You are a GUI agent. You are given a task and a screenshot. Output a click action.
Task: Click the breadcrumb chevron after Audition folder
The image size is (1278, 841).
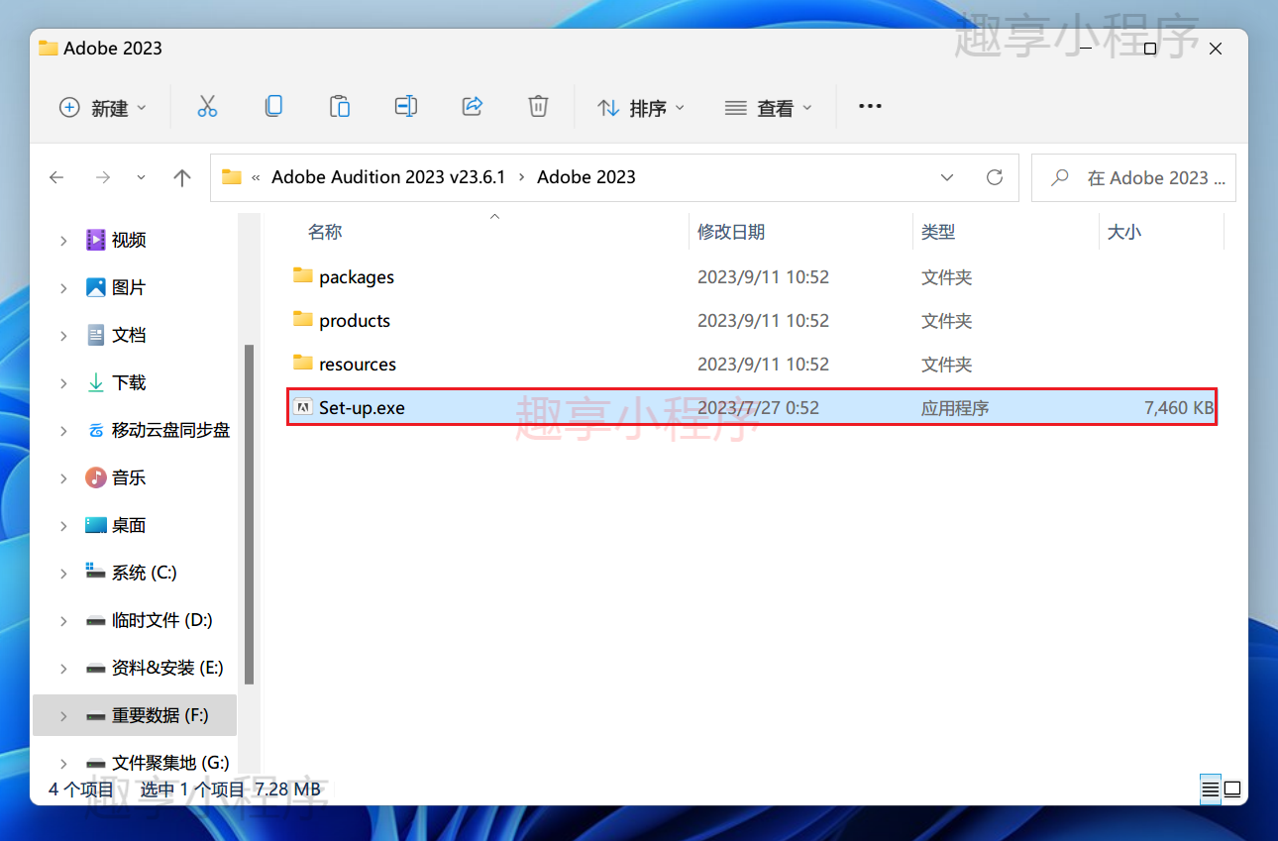522,177
